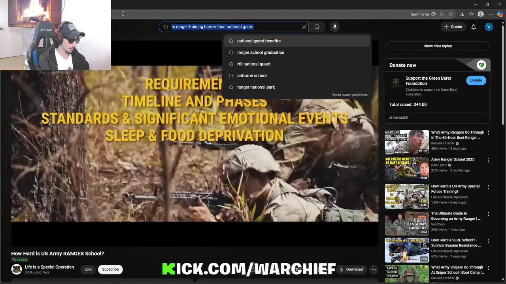Open How Hard is SERE School title
506x284 pixels.
click(456, 243)
